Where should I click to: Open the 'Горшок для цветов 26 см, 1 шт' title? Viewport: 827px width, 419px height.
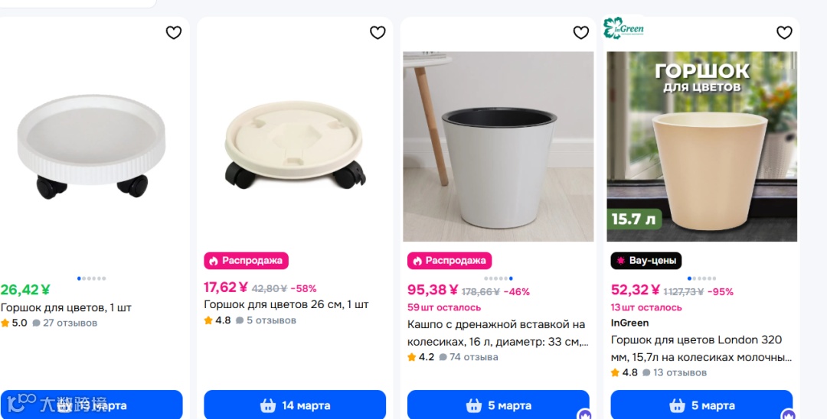[286, 304]
